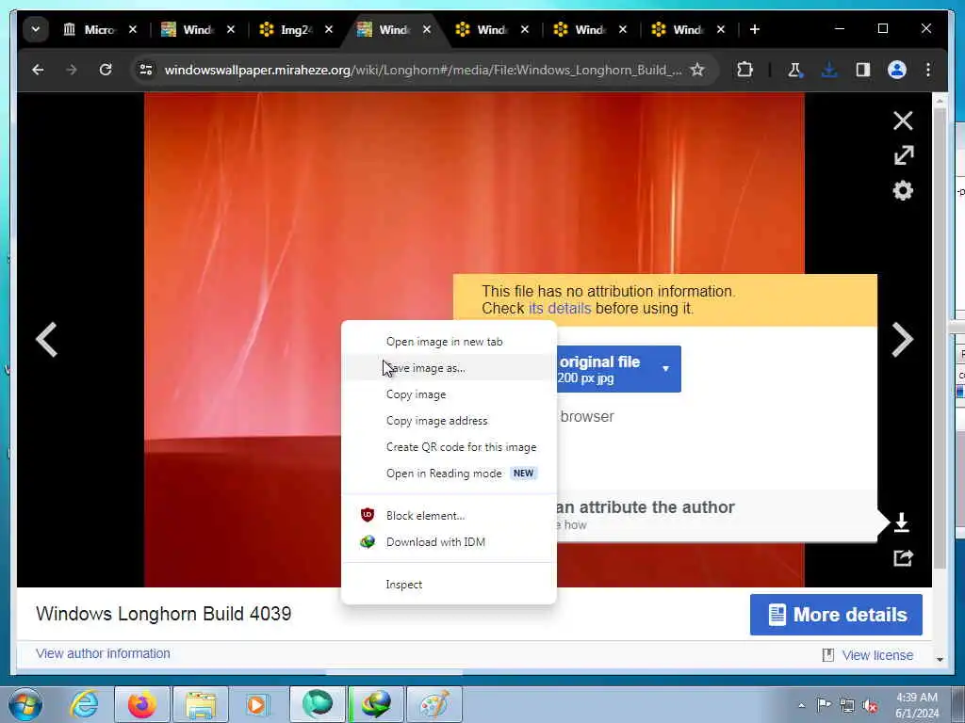Launch Internet Explorer from taskbar
This screenshot has width=965, height=723.
click(84, 704)
